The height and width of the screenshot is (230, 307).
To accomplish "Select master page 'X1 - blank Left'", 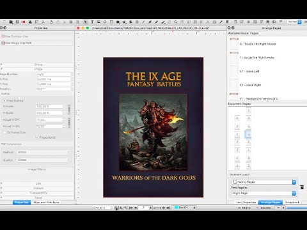I will pos(249,72).
